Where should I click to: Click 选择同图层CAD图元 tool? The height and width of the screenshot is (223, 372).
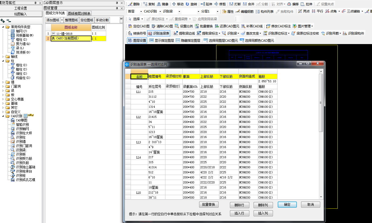click(220, 41)
